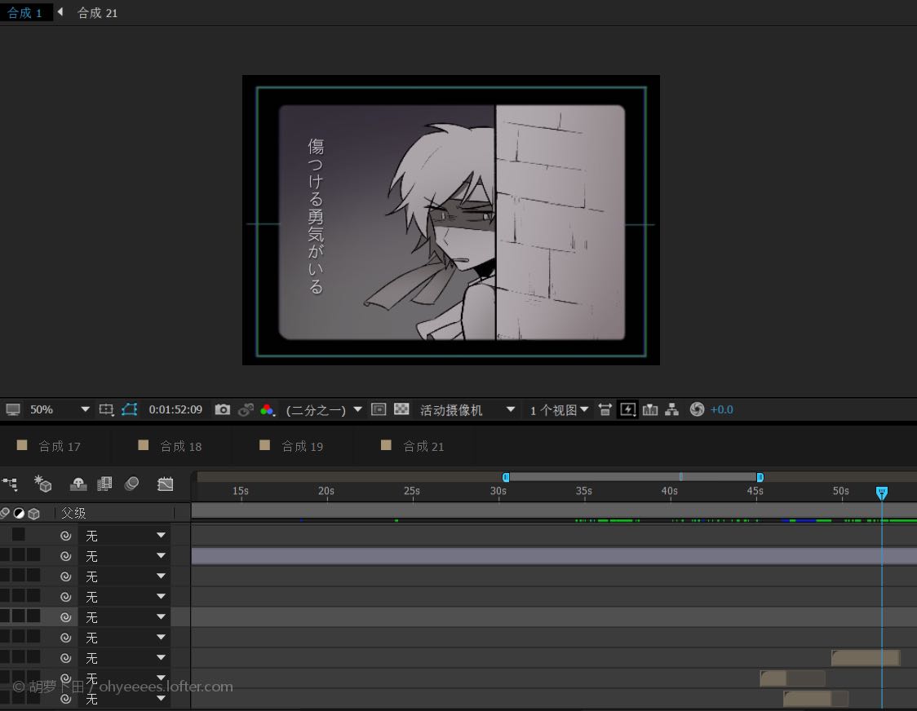This screenshot has width=917, height=711.
Task: Click the 父级 column header
Action: pos(73,514)
